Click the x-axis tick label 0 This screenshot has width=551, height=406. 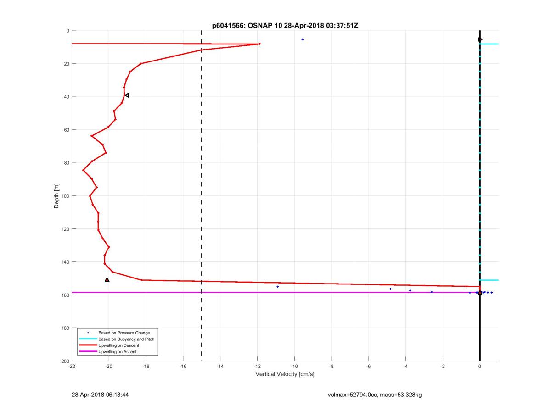pyautogui.click(x=480, y=367)
